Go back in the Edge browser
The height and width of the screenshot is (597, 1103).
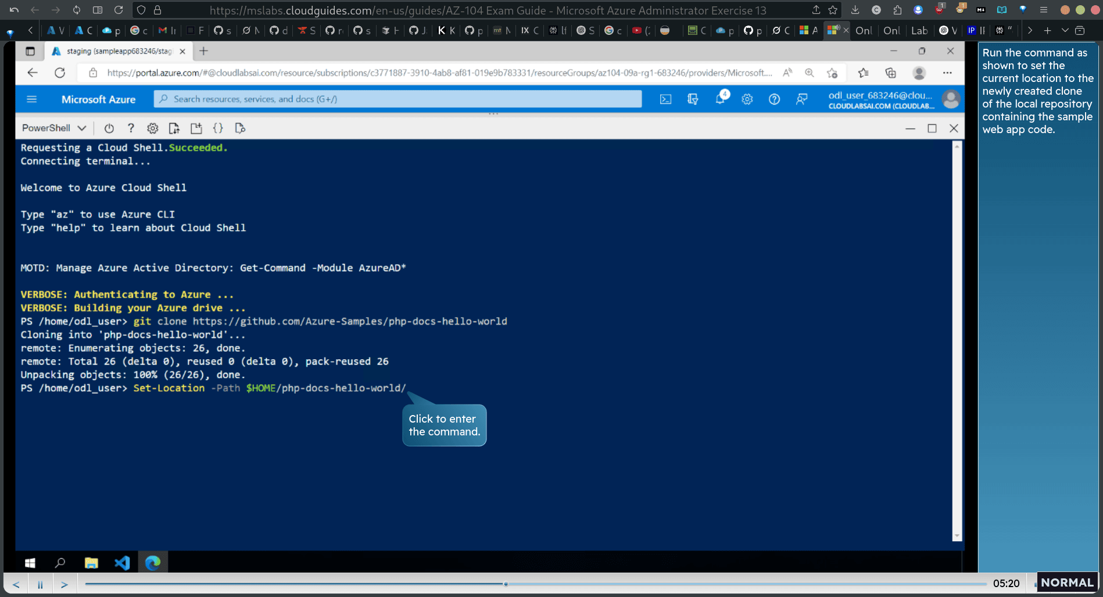pyautogui.click(x=33, y=73)
